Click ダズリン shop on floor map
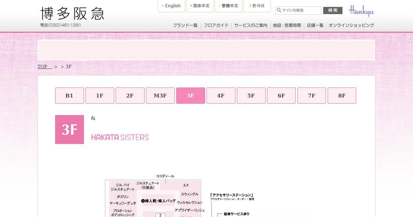The width and height of the screenshot is (413, 217). 123,197
